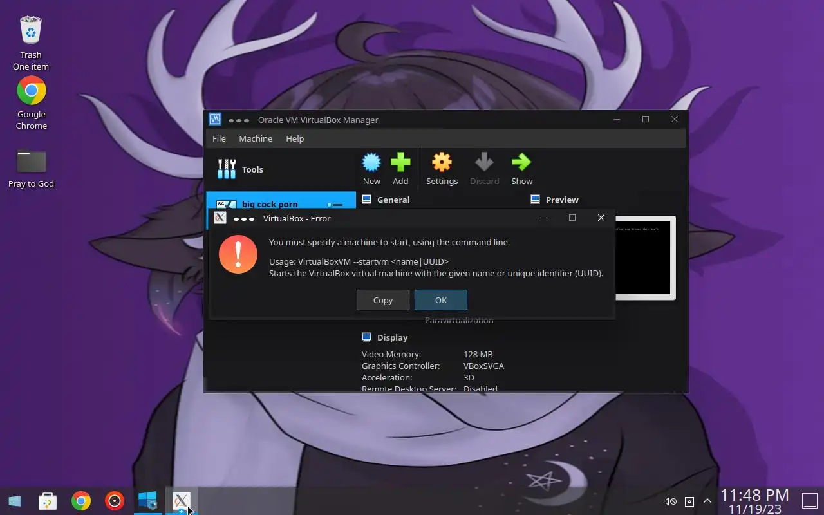This screenshot has height=515, width=824.
Task: Click the red exclamation error icon
Action: point(238,254)
